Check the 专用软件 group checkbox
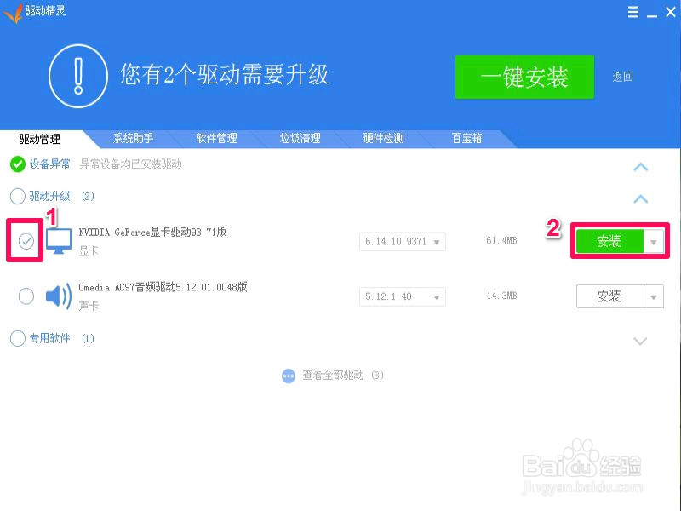Screen dimensions: 681x511 18,338
